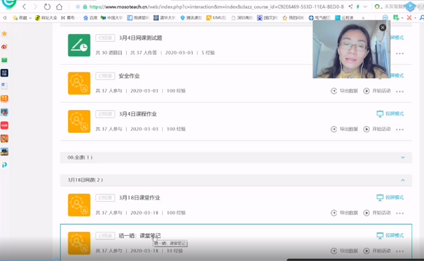
Task: Click the star favorites icon in the sidebar
Action: (4, 34)
